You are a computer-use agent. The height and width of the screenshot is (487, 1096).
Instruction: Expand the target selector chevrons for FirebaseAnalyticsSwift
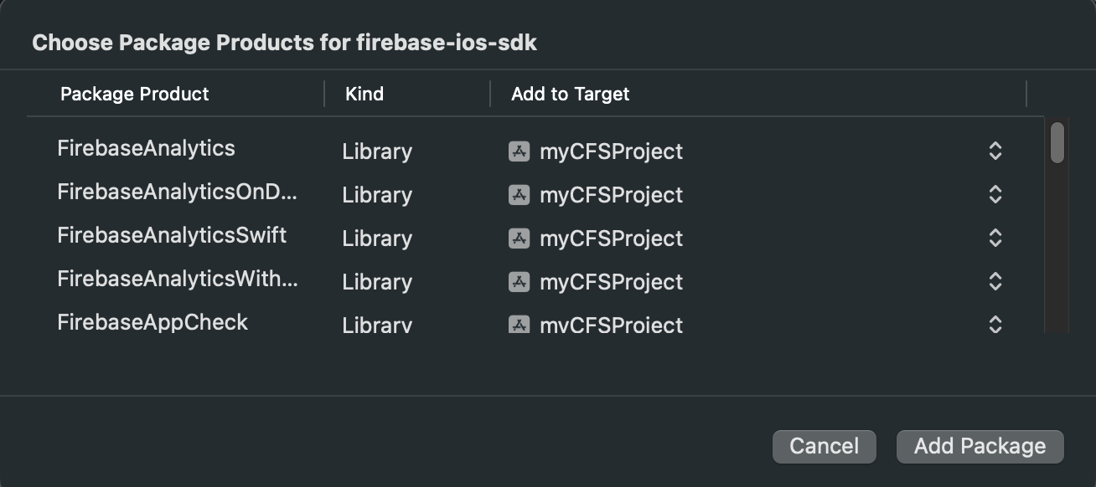click(995, 238)
